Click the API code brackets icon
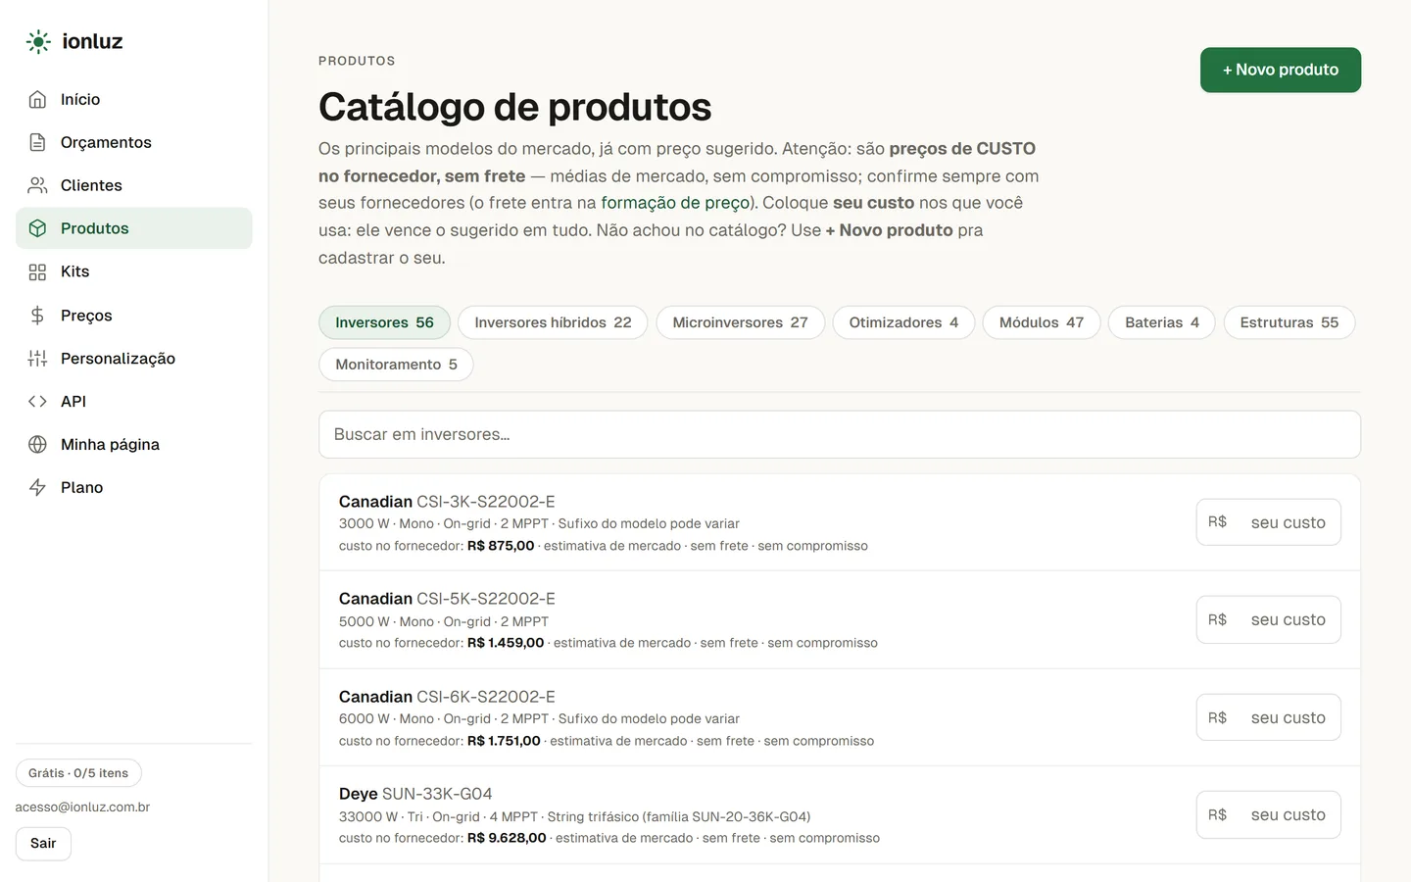The height and width of the screenshot is (882, 1411). point(37,401)
